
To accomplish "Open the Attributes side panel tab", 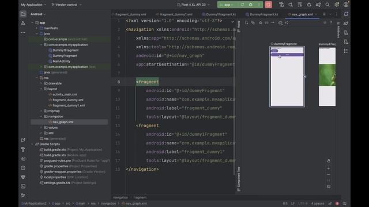I will 338,29.
